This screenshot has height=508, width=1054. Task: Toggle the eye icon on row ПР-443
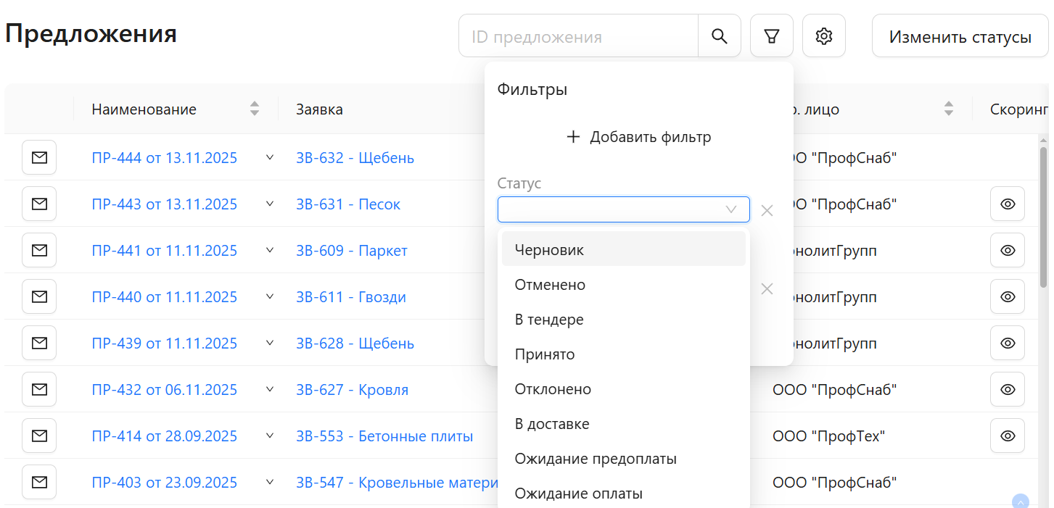click(1007, 204)
